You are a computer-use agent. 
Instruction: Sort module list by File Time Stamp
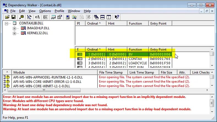(x=112, y=72)
